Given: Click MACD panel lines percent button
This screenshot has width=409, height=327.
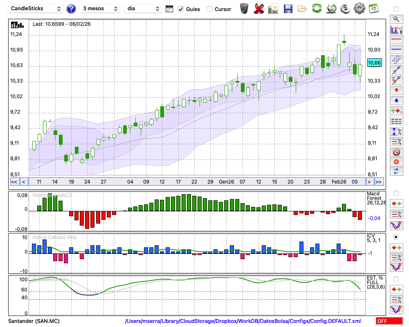Looking at the screenshot, I should (396, 214).
